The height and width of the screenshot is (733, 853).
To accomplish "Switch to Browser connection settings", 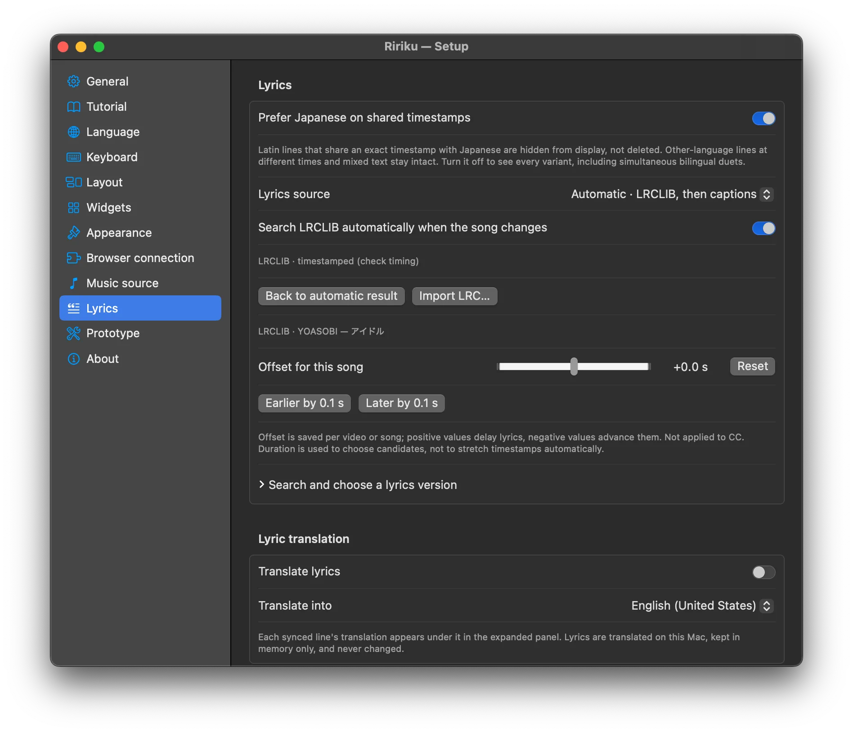I will coord(140,258).
